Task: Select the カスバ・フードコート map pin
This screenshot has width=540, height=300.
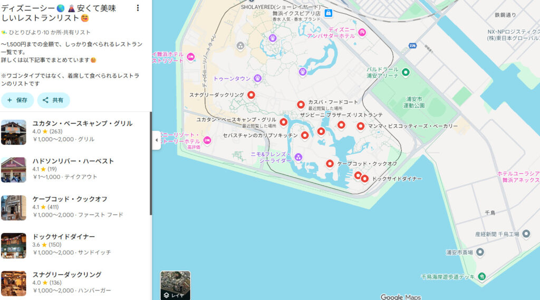Action: pos(301,105)
